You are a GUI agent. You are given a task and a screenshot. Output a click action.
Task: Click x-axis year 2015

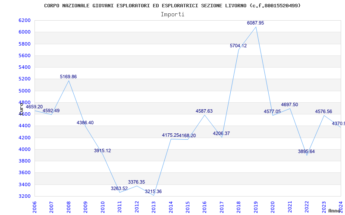tap(188, 207)
